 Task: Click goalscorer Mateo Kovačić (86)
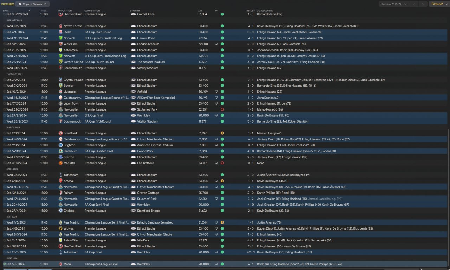[x=269, y=109]
